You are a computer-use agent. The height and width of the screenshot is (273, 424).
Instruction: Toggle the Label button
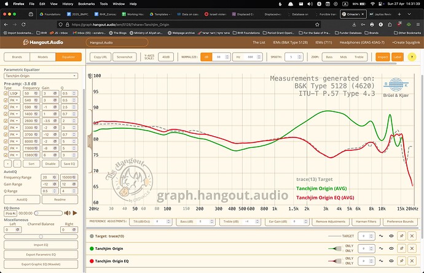pyautogui.click(x=397, y=57)
